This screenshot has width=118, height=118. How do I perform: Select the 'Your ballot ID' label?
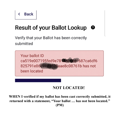pyautogui.click(x=32, y=56)
